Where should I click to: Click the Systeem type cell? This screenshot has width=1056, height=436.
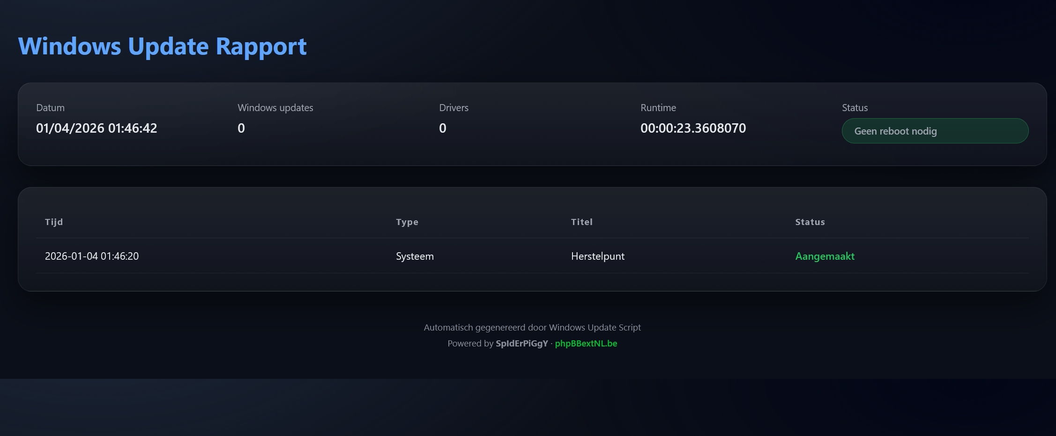(415, 256)
